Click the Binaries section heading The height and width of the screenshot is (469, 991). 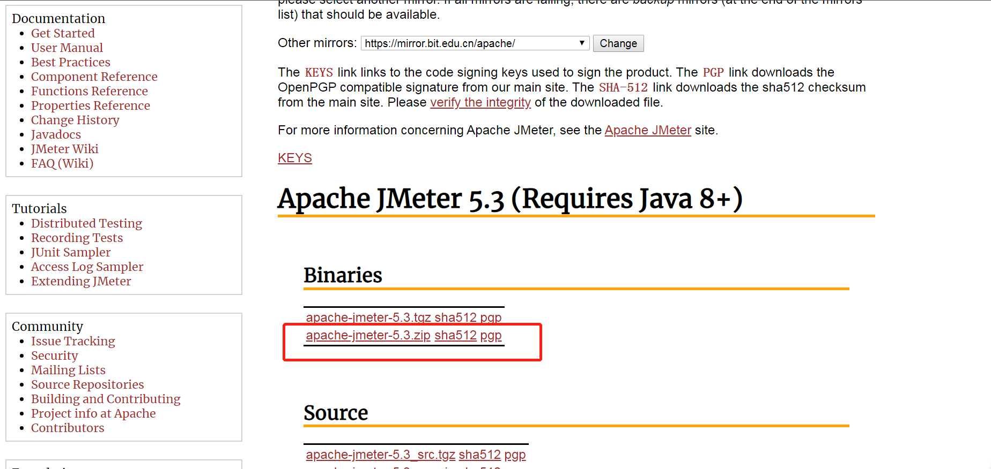[343, 275]
